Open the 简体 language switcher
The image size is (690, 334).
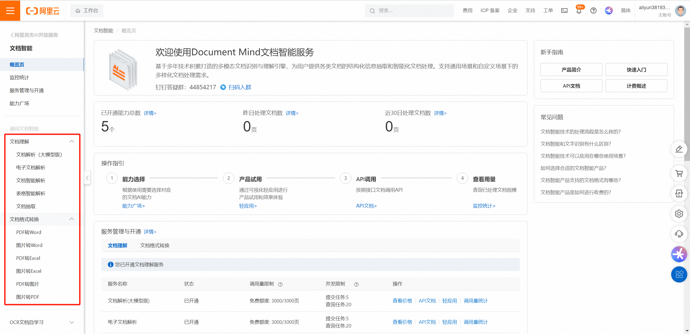(x=626, y=11)
